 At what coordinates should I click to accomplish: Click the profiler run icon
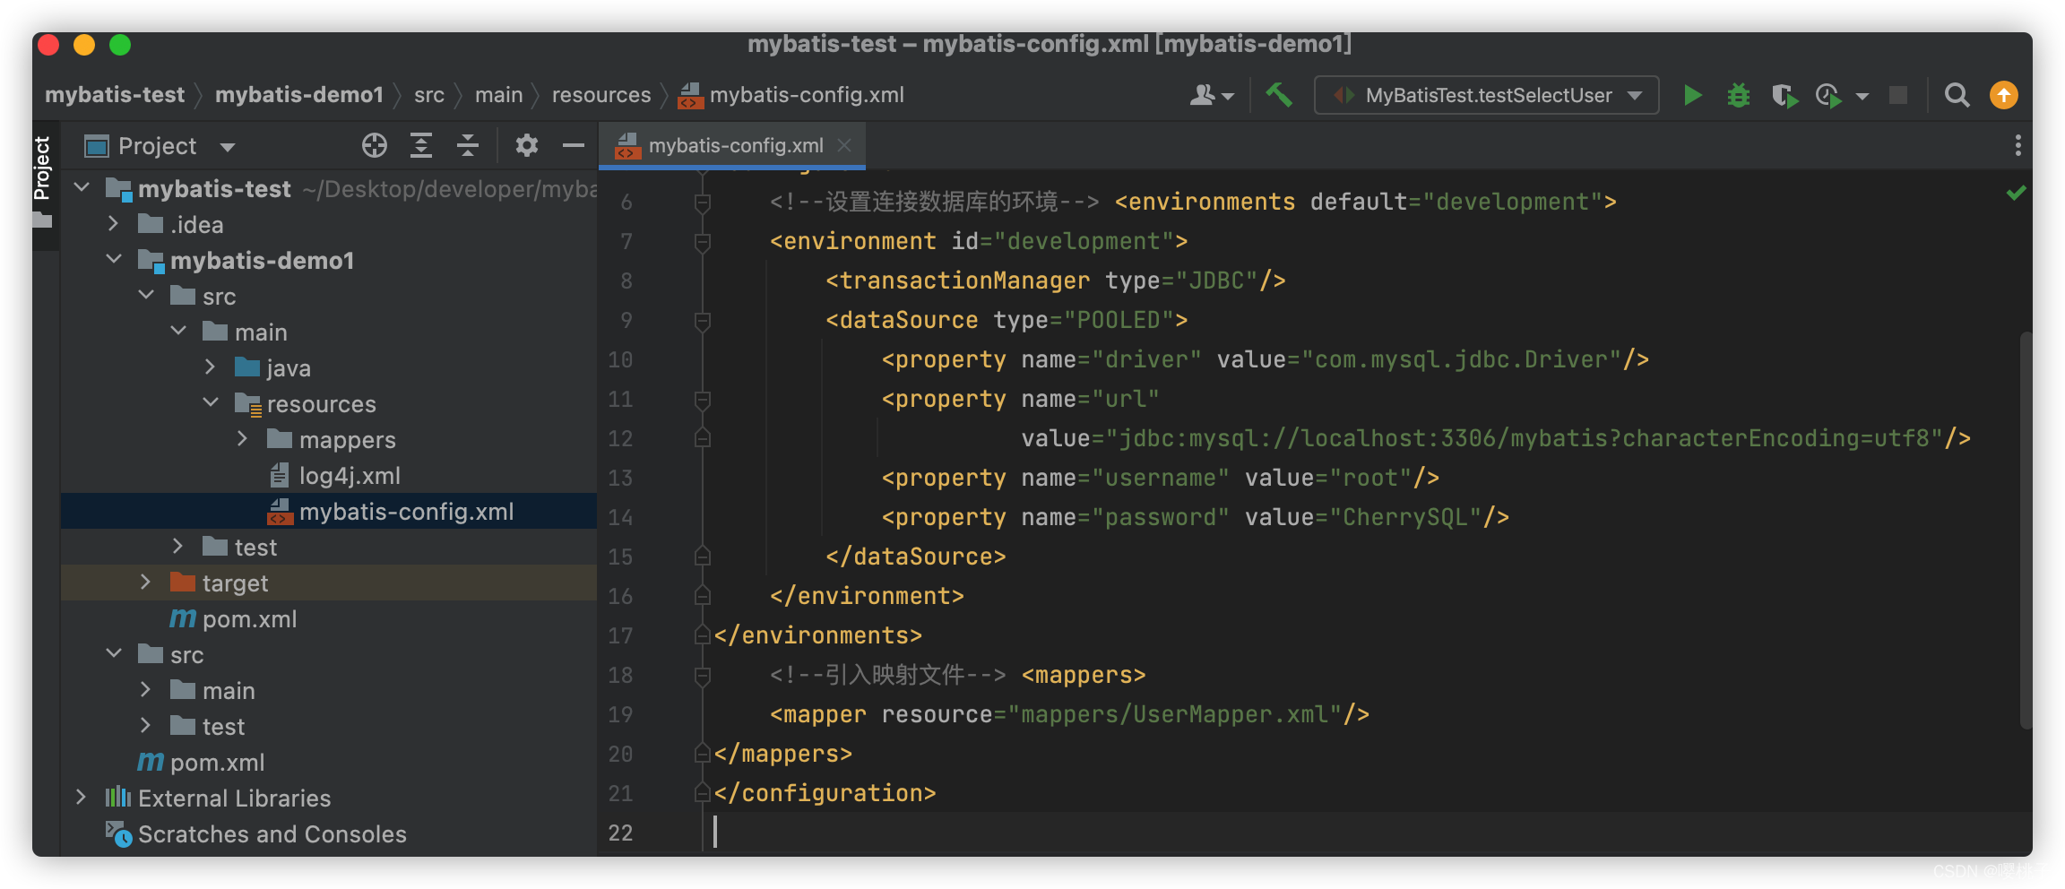(x=1829, y=95)
